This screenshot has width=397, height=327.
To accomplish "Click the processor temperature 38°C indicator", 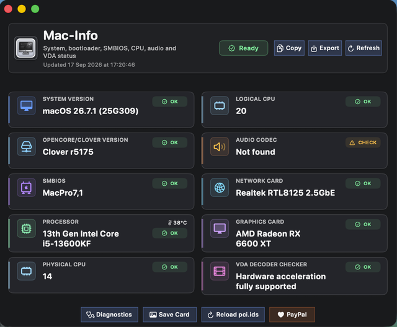I will [x=177, y=222].
